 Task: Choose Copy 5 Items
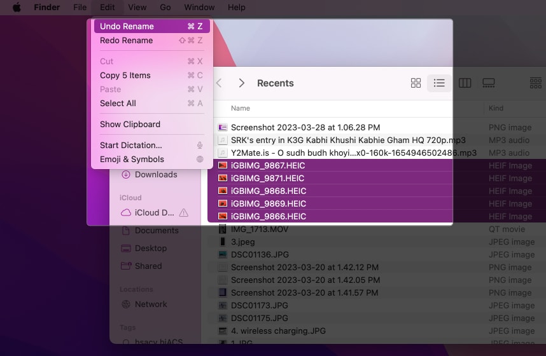coord(152,75)
